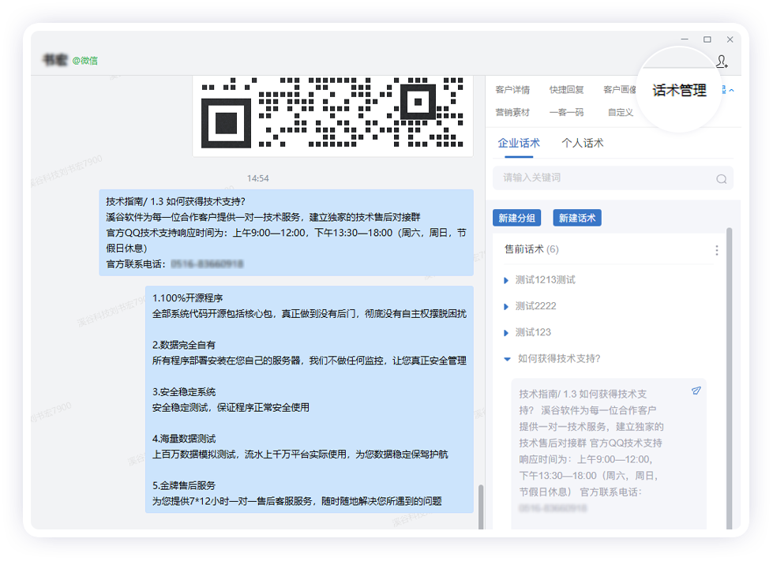Screen dimensions: 773x561
Task: Open the 售前话术 group three-dot menu
Action: click(716, 250)
